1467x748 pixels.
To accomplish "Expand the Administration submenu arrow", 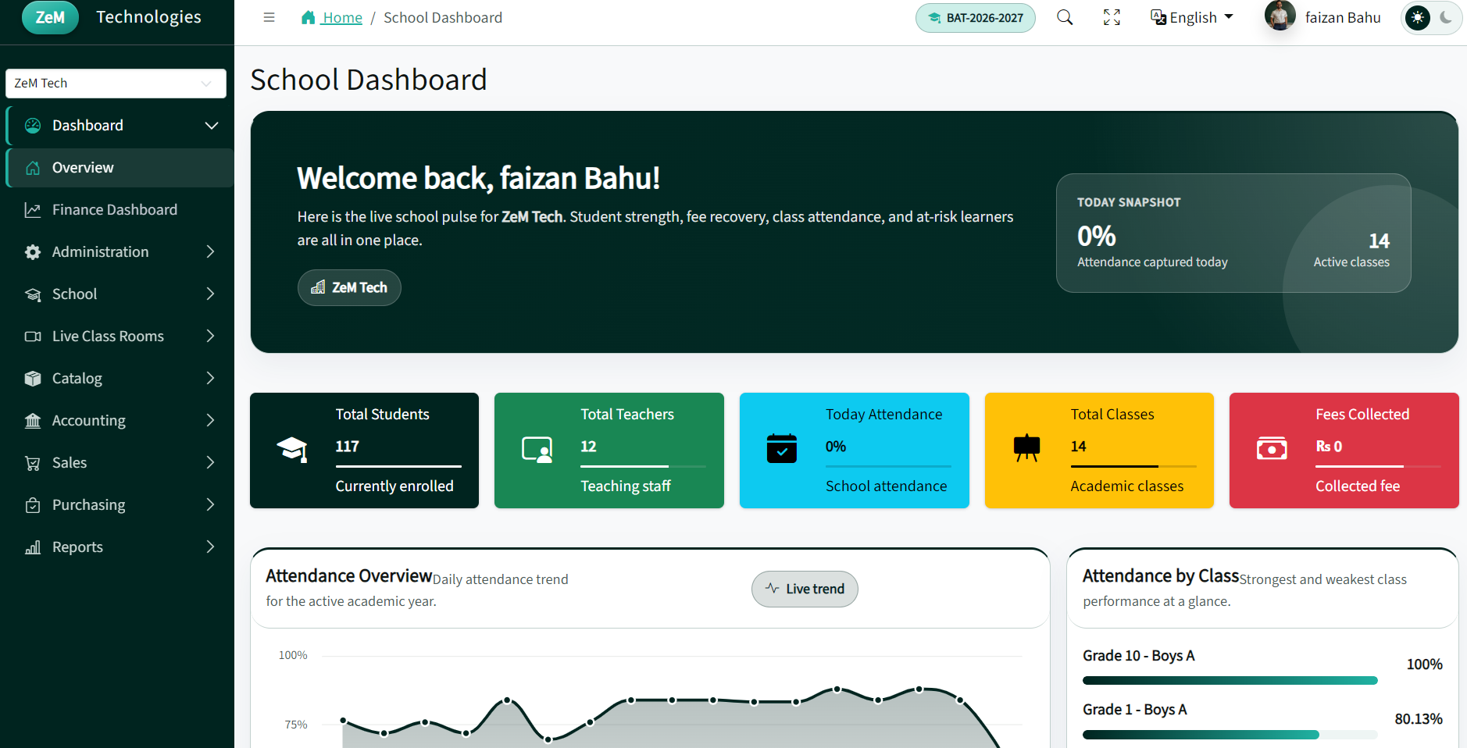I will (x=210, y=251).
